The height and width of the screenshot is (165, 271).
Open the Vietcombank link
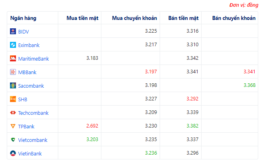point(33,140)
